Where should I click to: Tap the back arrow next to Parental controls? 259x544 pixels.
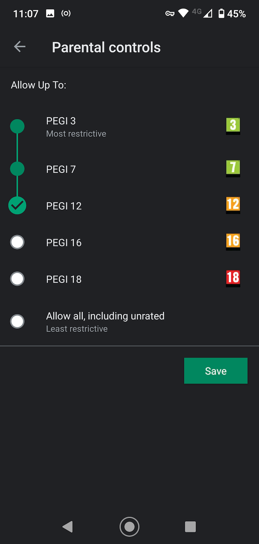[19, 46]
